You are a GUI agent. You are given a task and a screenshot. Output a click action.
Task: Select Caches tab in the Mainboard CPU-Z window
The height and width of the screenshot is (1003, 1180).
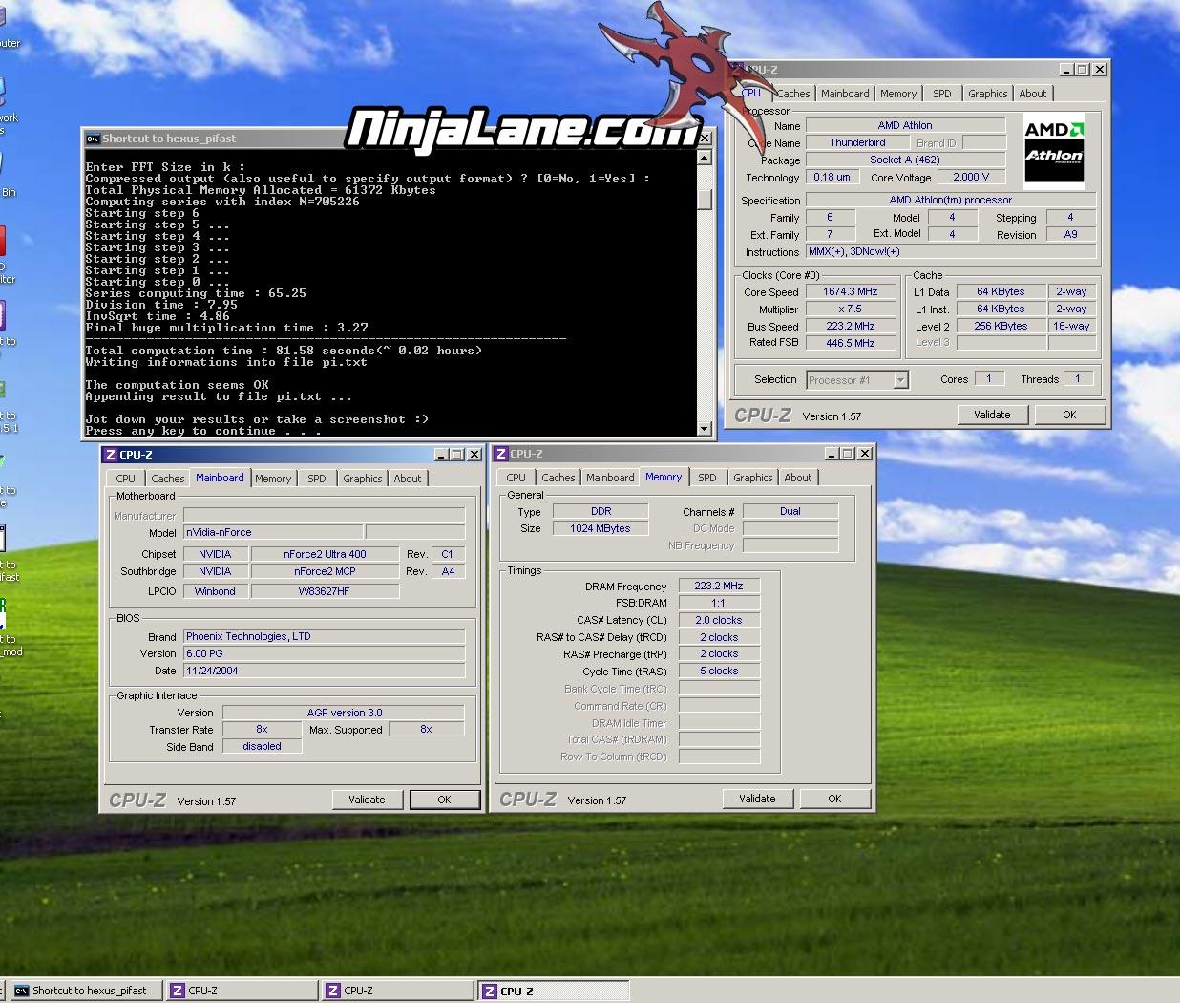tap(168, 479)
